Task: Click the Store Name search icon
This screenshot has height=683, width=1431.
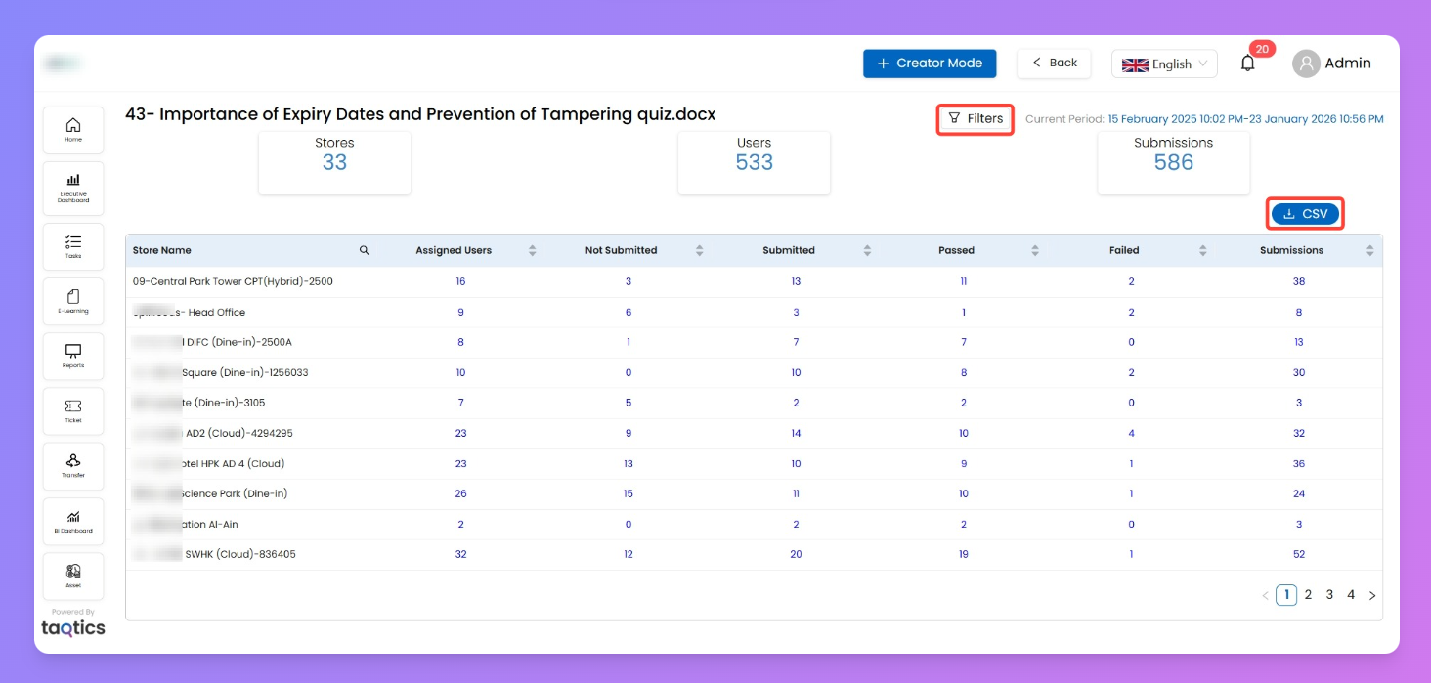Action: 365,251
